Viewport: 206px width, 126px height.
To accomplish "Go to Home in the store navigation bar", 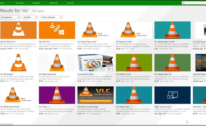I will [x=2, y=3].
